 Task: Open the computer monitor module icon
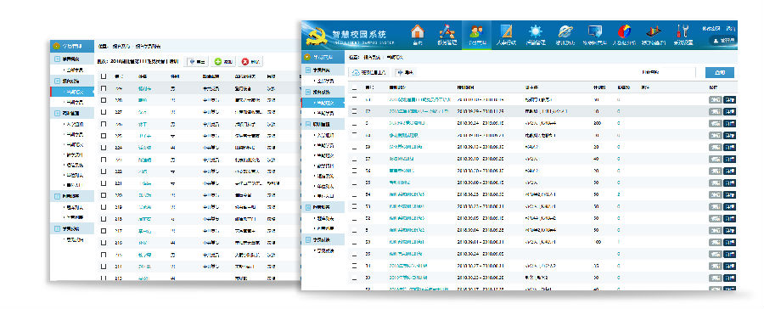pyautogui.click(x=594, y=32)
